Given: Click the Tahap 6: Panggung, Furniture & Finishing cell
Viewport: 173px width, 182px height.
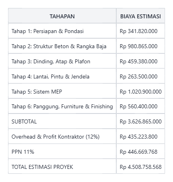Looking at the screenshot, I should (62, 106).
